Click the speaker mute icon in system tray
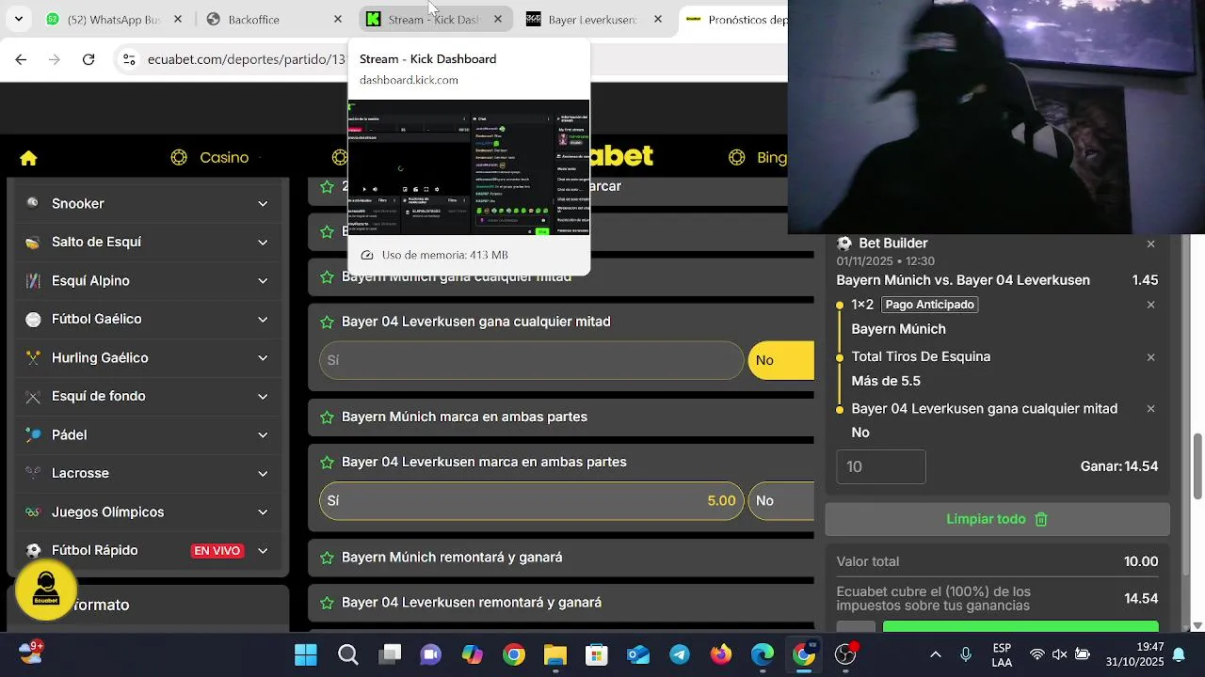Screen dimensions: 1205x677 (x=1059, y=654)
